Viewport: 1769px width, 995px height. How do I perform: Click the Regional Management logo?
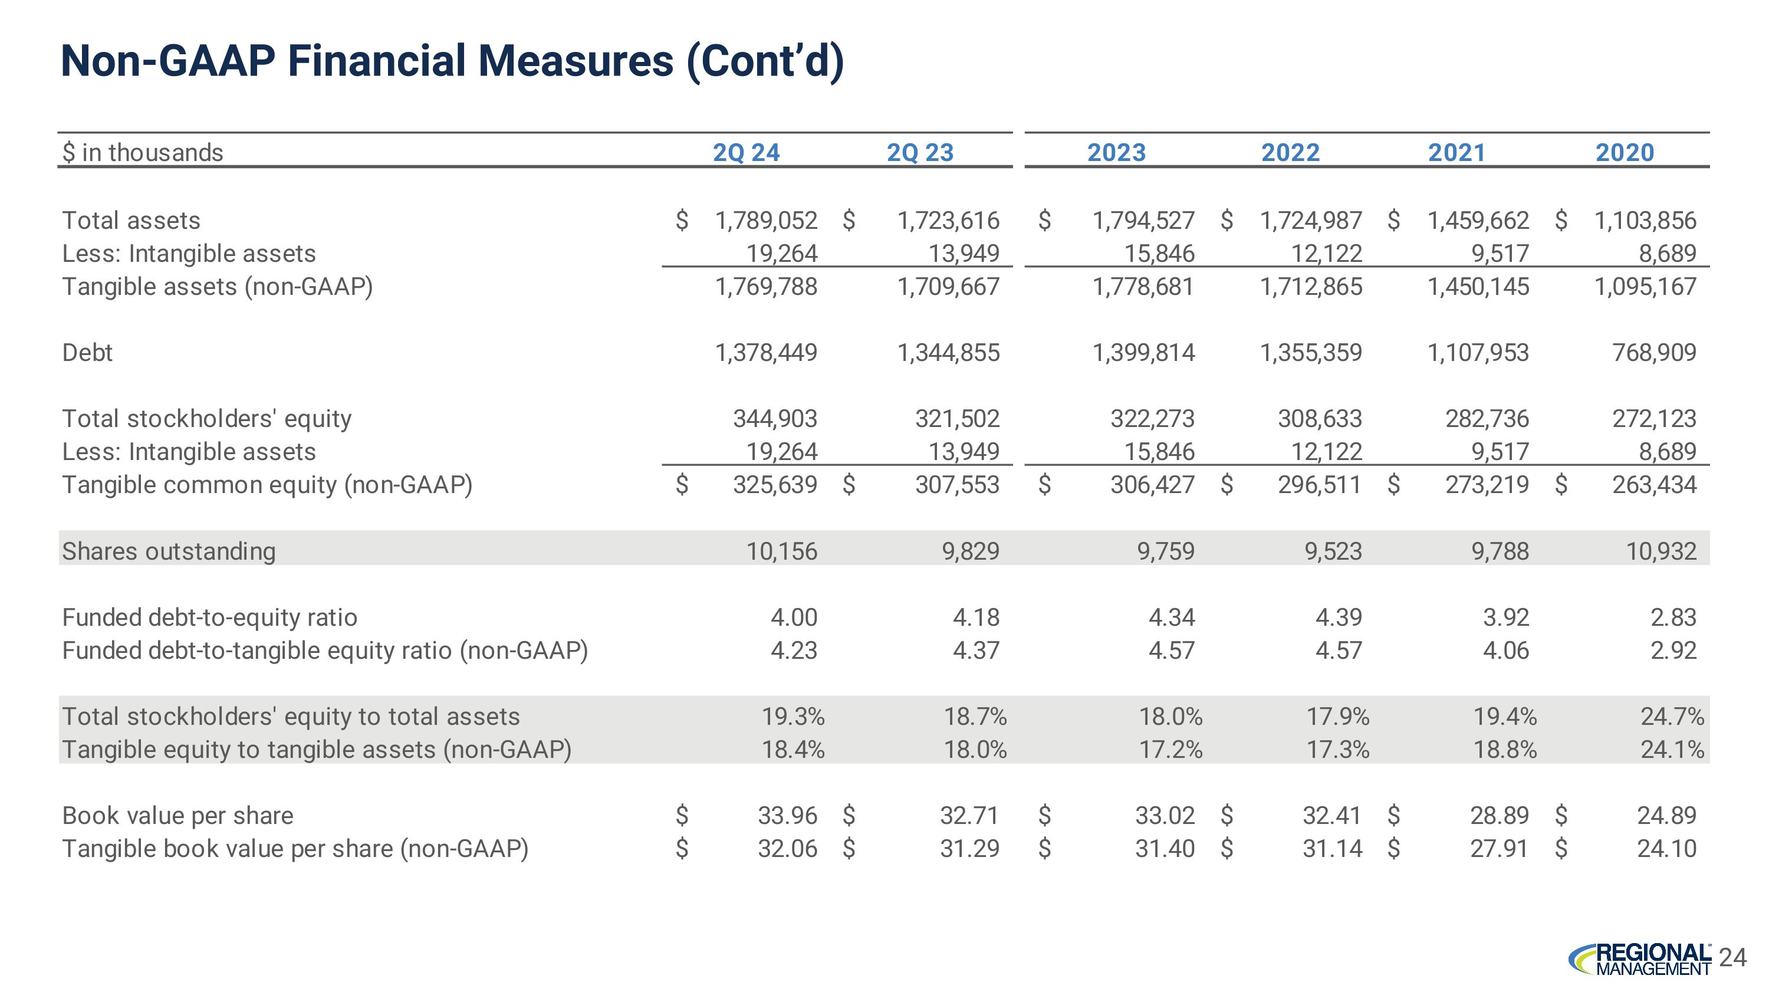pos(1639,959)
